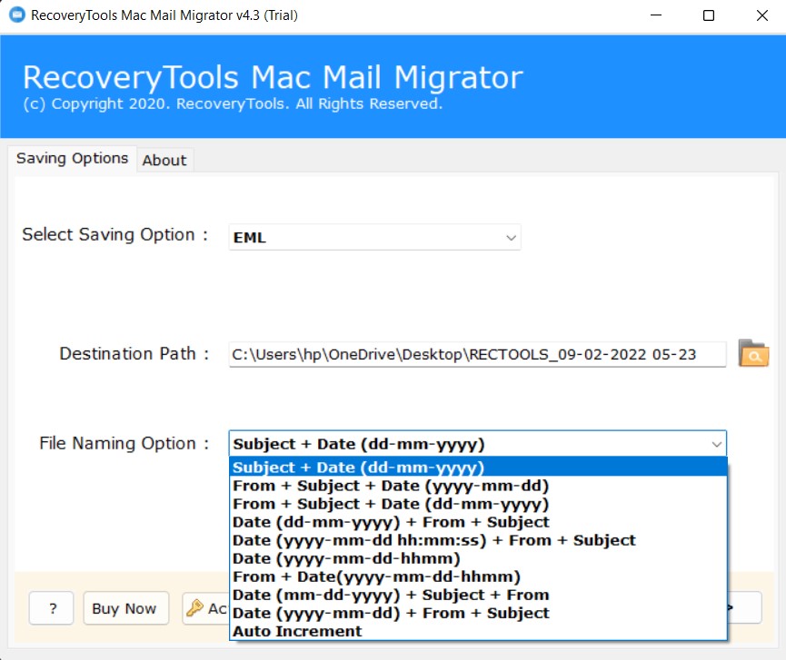Select Date (mm-dd-yyyy) + Subject + From

pos(478,595)
